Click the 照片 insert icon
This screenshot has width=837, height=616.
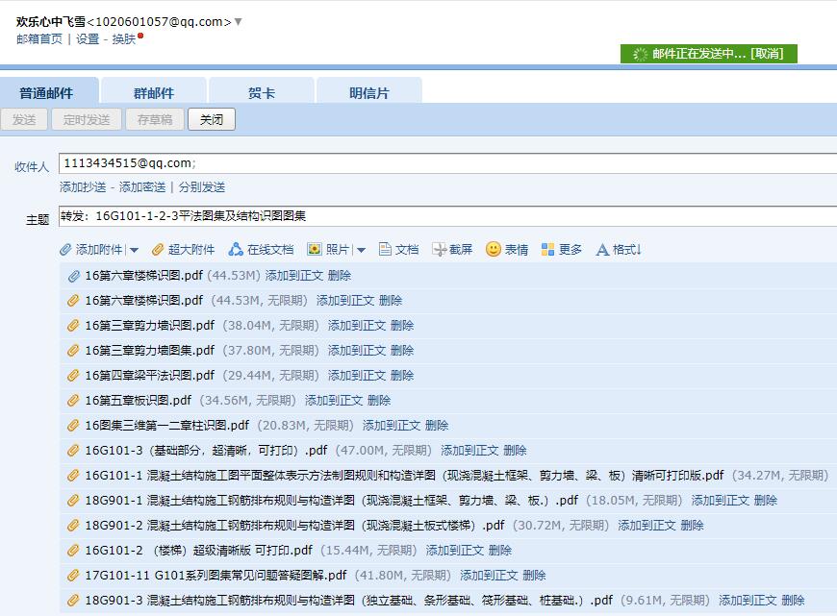point(315,250)
